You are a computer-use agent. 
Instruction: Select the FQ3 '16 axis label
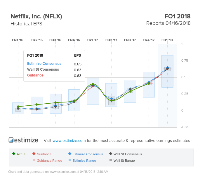click(x=55, y=40)
